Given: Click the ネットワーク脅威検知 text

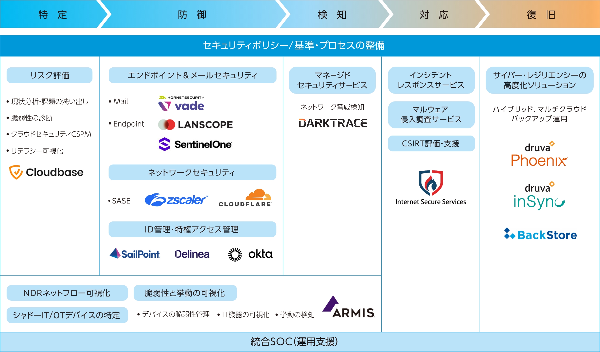Looking at the screenshot, I should (x=332, y=107).
